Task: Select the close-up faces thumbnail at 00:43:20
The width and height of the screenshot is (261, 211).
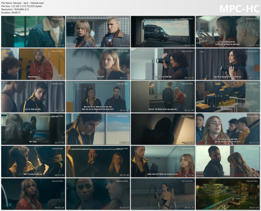Action: pyautogui.click(x=98, y=194)
